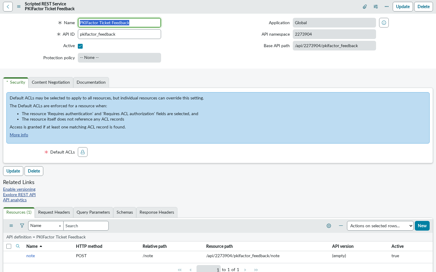Image resolution: width=436 pixels, height=272 pixels.
Task: Open the Protection policy dropdown
Action: (x=119, y=58)
